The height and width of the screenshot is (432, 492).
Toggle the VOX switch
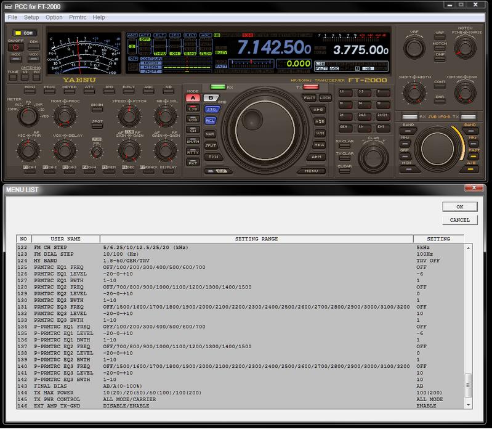[33, 59]
